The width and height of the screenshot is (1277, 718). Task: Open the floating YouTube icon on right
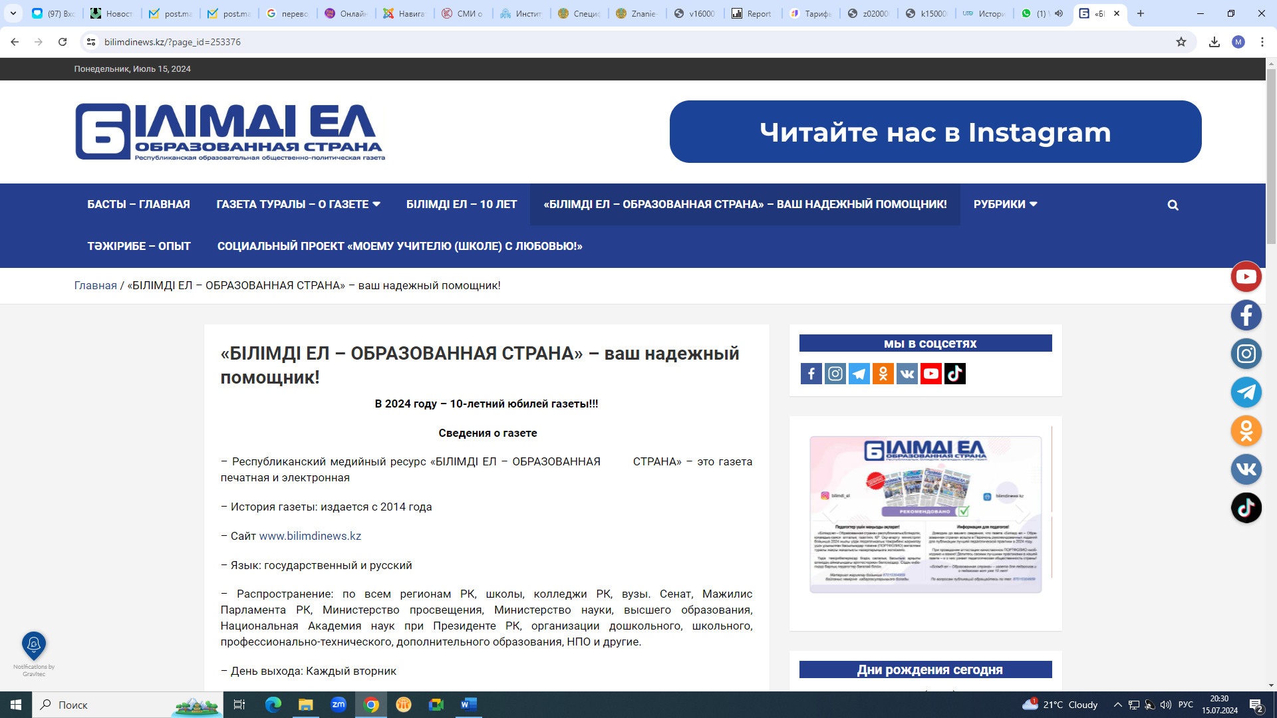1246,277
